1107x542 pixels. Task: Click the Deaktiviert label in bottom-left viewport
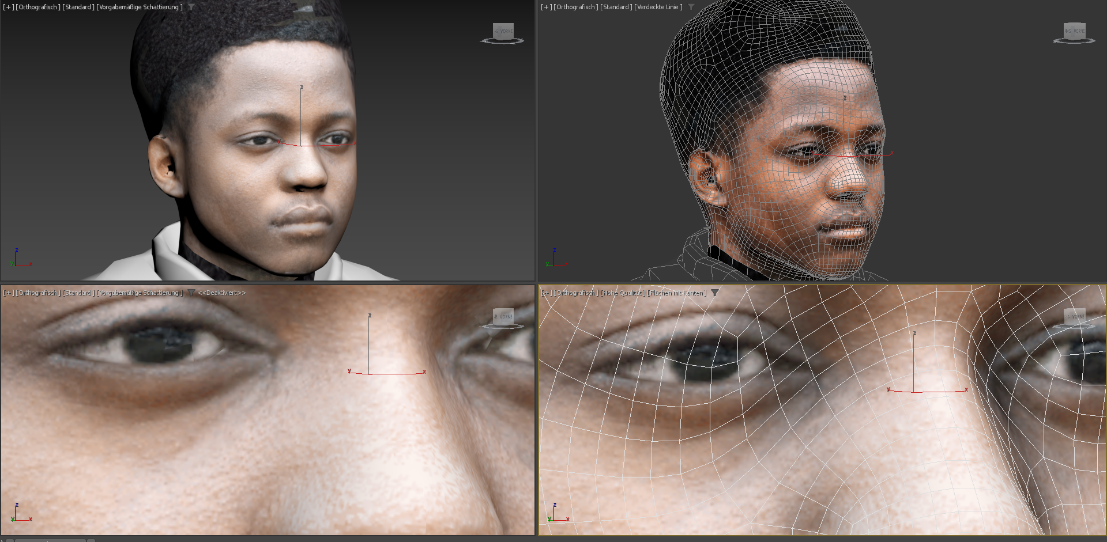tap(222, 293)
